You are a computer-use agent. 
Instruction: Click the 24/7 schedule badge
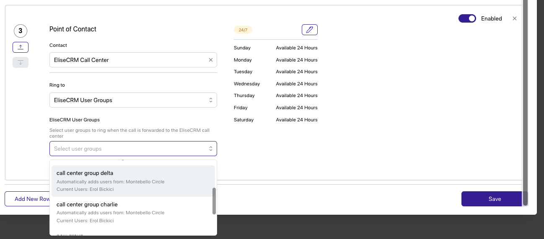coord(243,30)
